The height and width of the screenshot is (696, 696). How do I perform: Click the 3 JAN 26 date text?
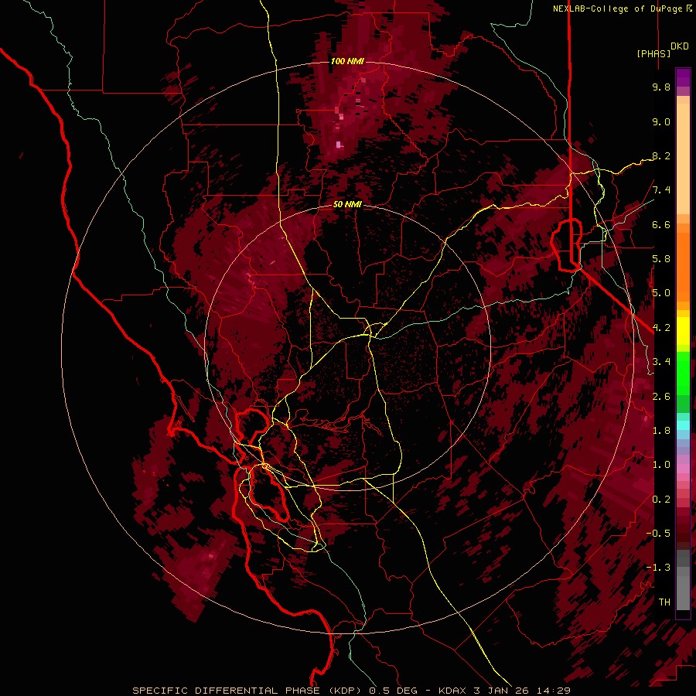[502, 691]
